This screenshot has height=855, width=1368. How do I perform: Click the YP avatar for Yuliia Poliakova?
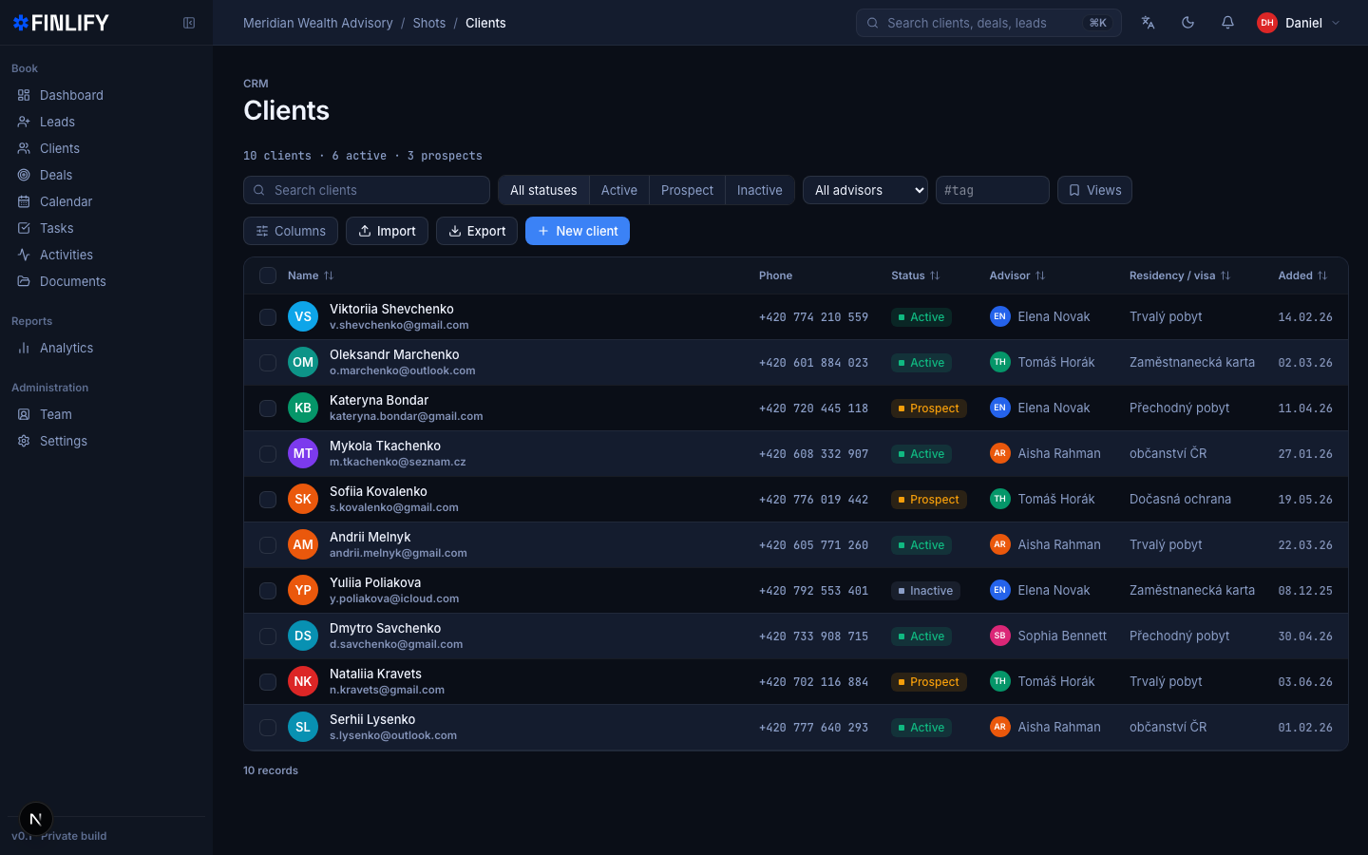coord(303,590)
